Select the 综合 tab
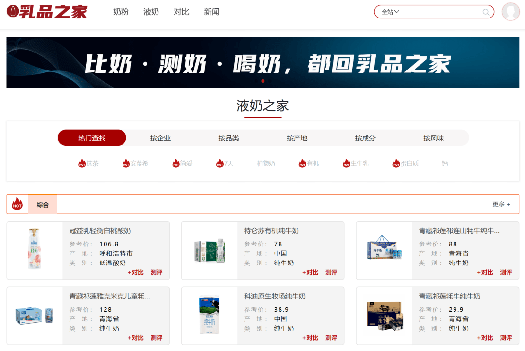Image resolution: width=525 pixels, height=351 pixels. click(42, 204)
